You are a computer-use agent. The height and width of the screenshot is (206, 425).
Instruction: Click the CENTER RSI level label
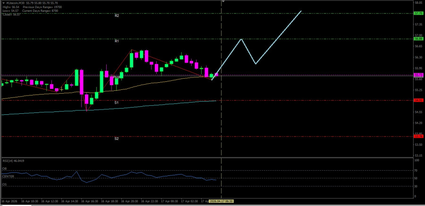(x=8, y=176)
